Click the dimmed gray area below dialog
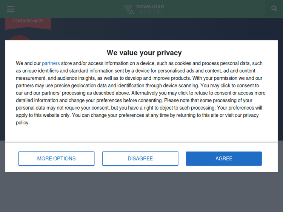 click(x=141, y=192)
